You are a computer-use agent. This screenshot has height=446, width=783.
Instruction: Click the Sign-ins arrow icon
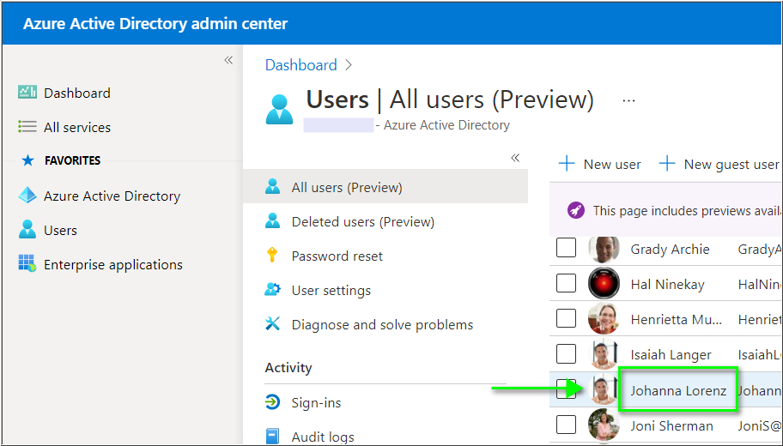[273, 402]
